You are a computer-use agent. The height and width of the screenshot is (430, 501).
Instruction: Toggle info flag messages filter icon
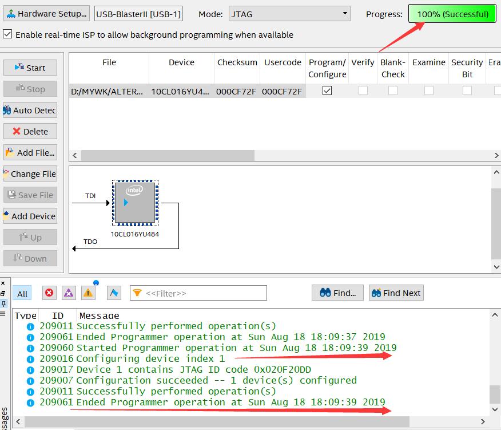point(114,293)
